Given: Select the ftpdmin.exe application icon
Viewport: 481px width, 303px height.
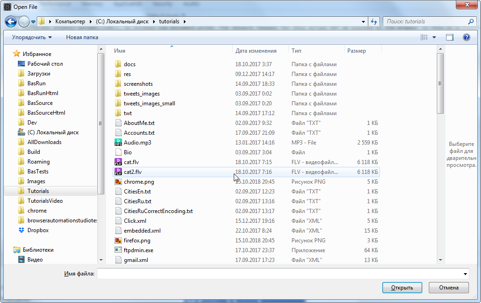Looking at the screenshot, I should click(118, 250).
